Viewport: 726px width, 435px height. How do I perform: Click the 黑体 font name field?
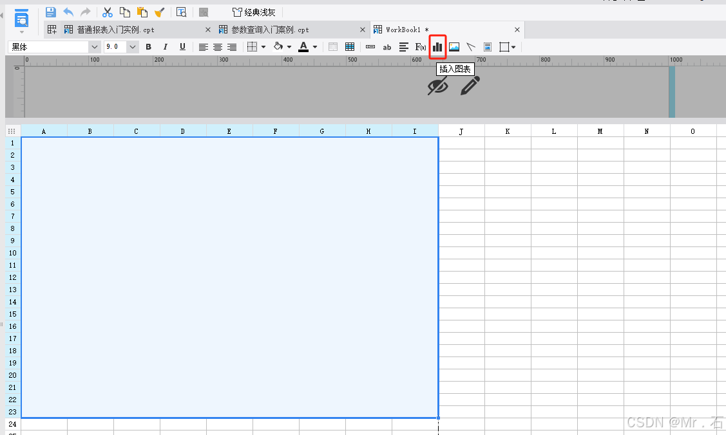pos(48,47)
